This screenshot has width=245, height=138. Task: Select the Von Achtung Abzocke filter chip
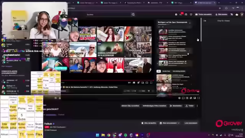(x=179, y=71)
